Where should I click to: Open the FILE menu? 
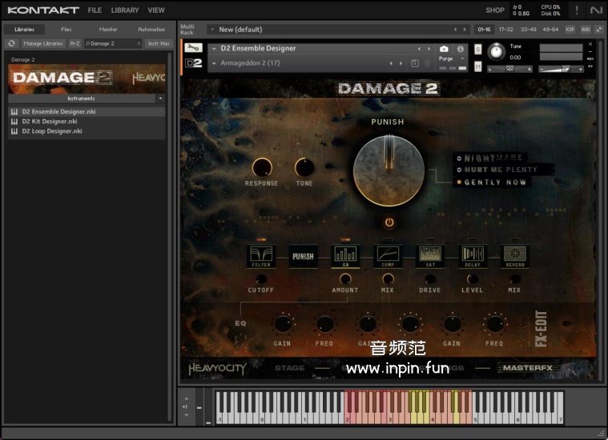pos(95,10)
